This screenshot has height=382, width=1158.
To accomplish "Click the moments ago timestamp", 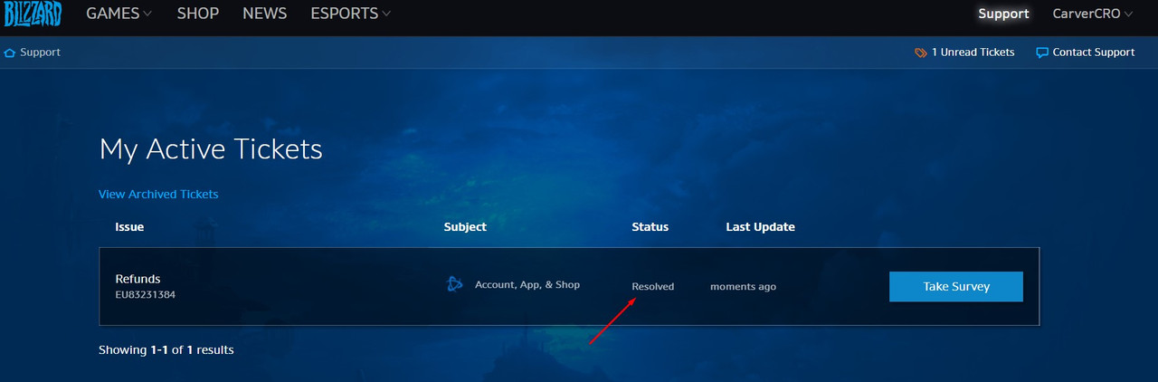I will 743,286.
